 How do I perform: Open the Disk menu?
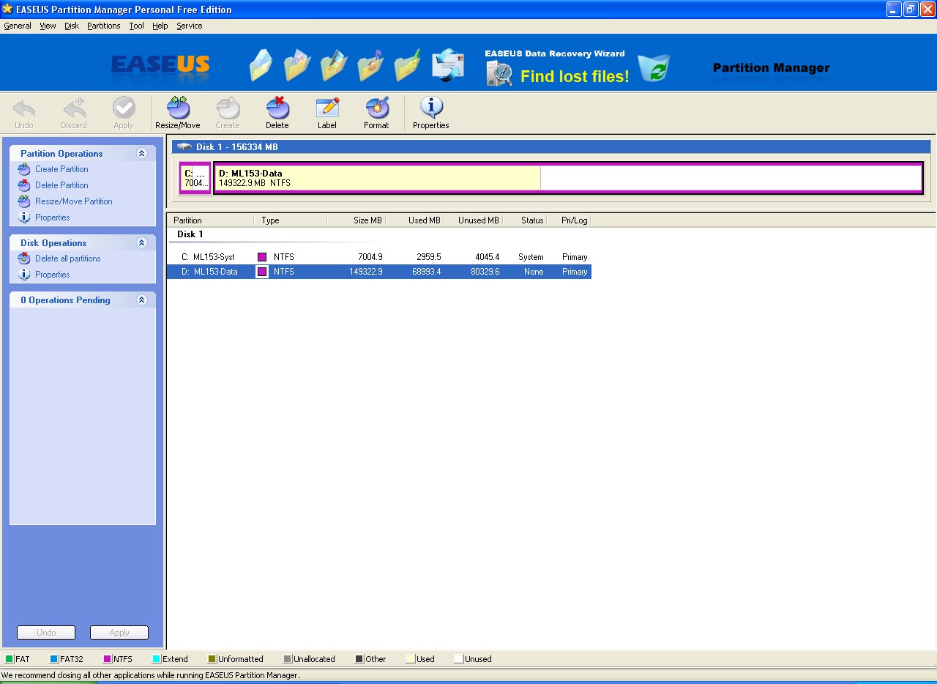pos(72,26)
